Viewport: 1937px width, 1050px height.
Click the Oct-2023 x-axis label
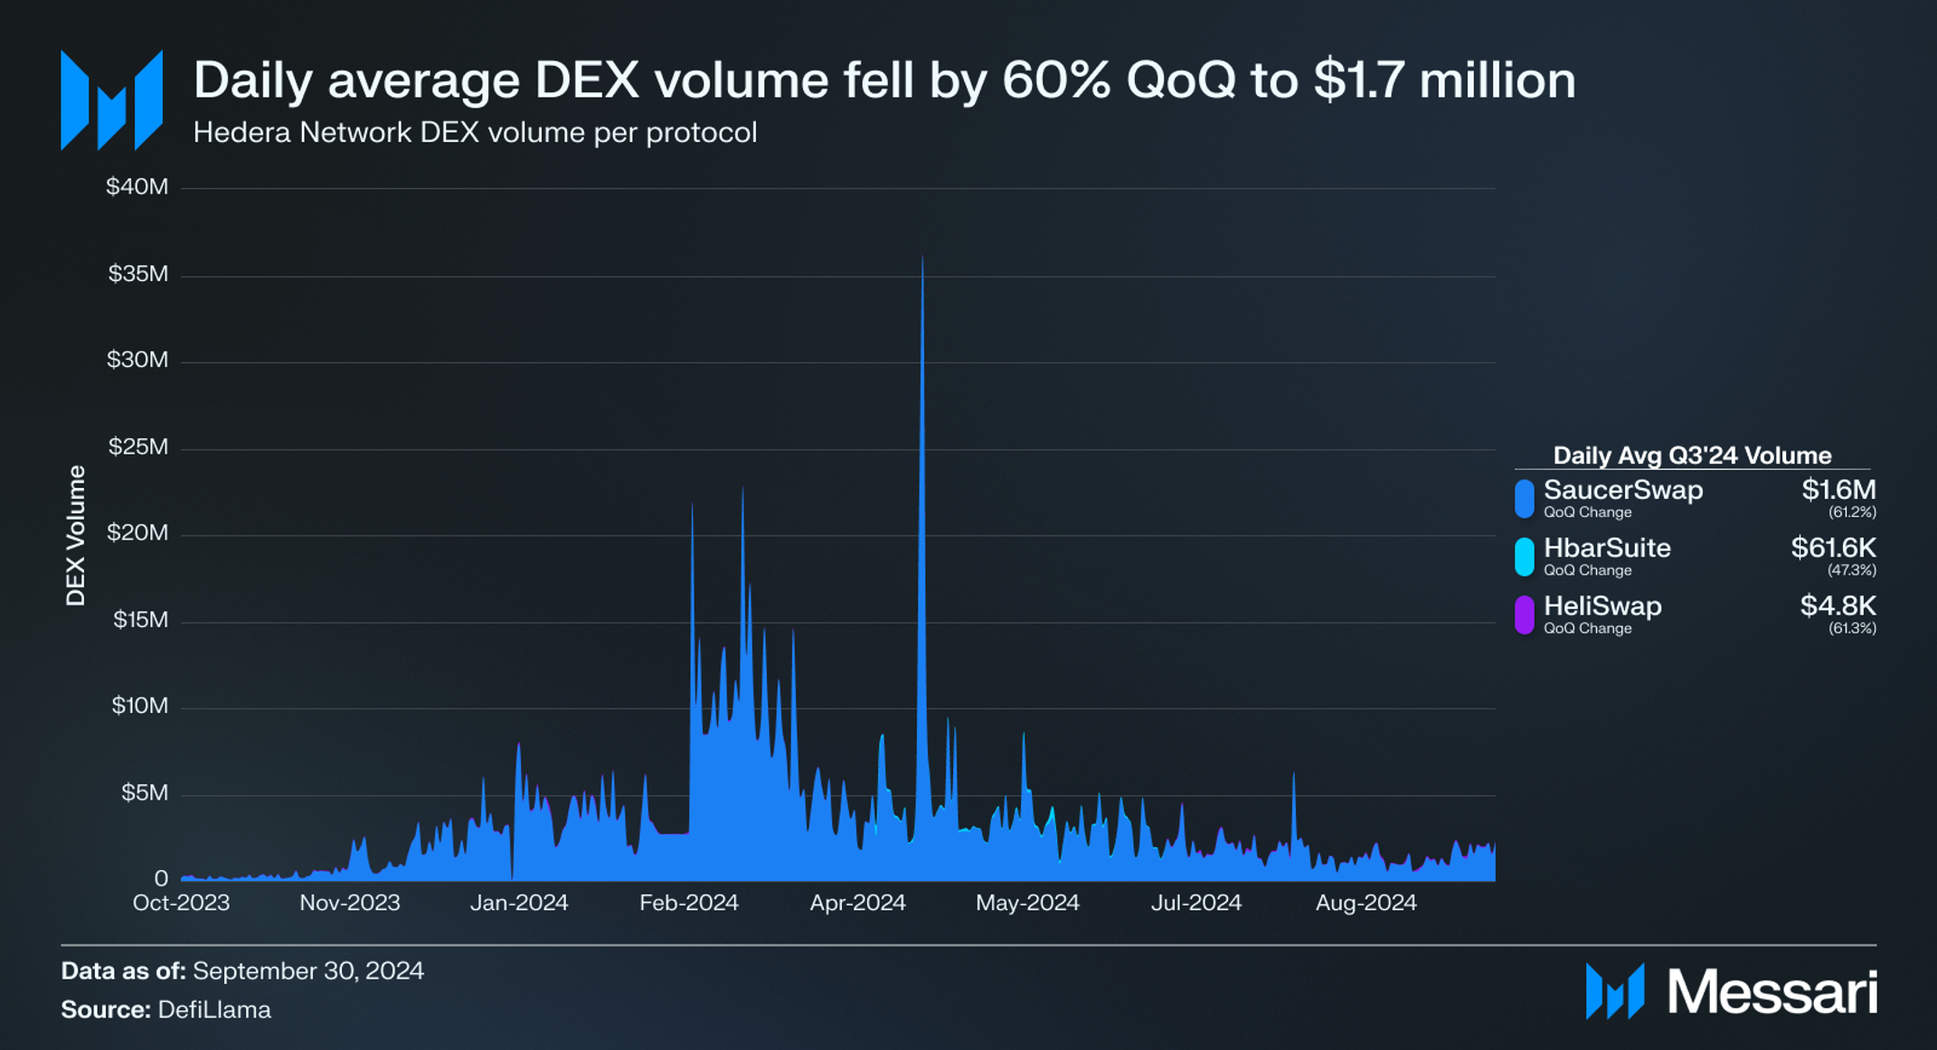click(x=181, y=903)
